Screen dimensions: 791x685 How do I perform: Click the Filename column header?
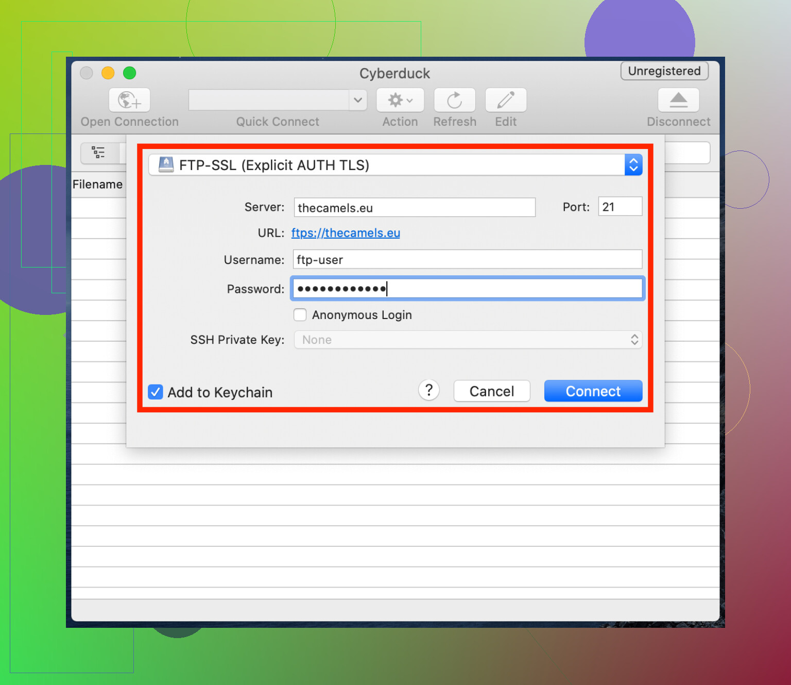coord(98,185)
